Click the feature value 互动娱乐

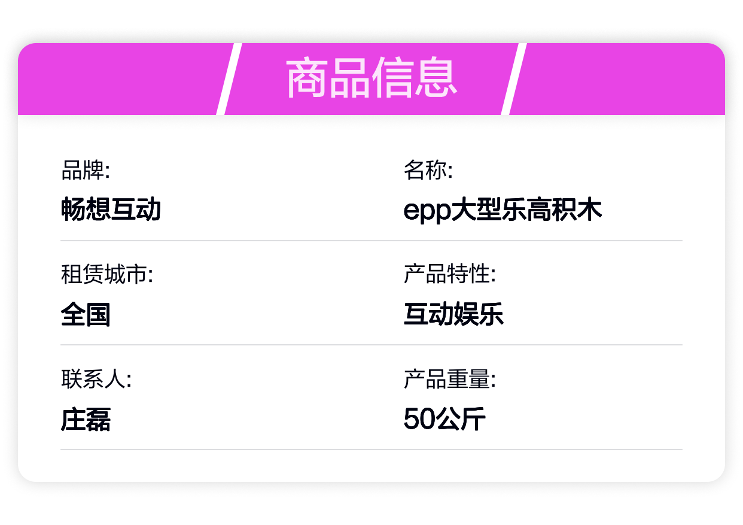tap(453, 314)
